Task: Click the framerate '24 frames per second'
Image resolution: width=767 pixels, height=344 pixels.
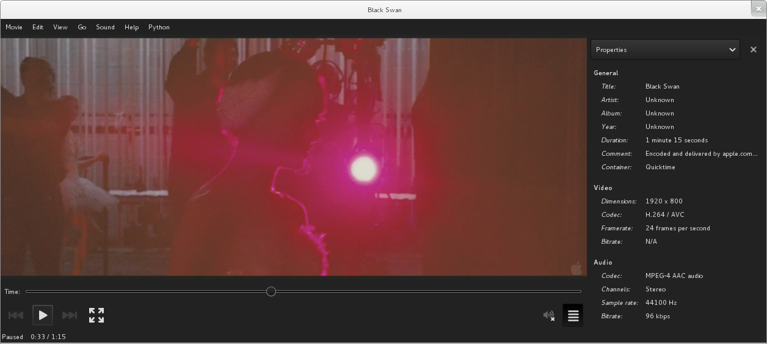Action: 678,228
